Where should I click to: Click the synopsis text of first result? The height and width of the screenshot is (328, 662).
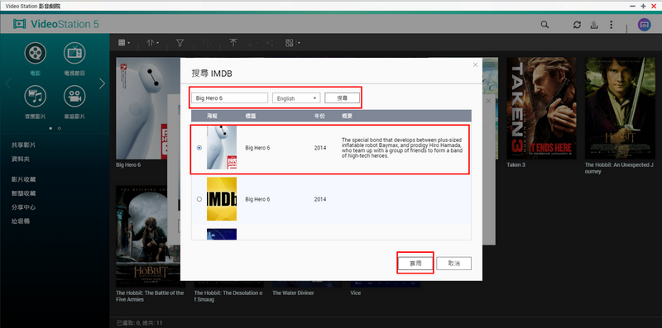(402, 148)
